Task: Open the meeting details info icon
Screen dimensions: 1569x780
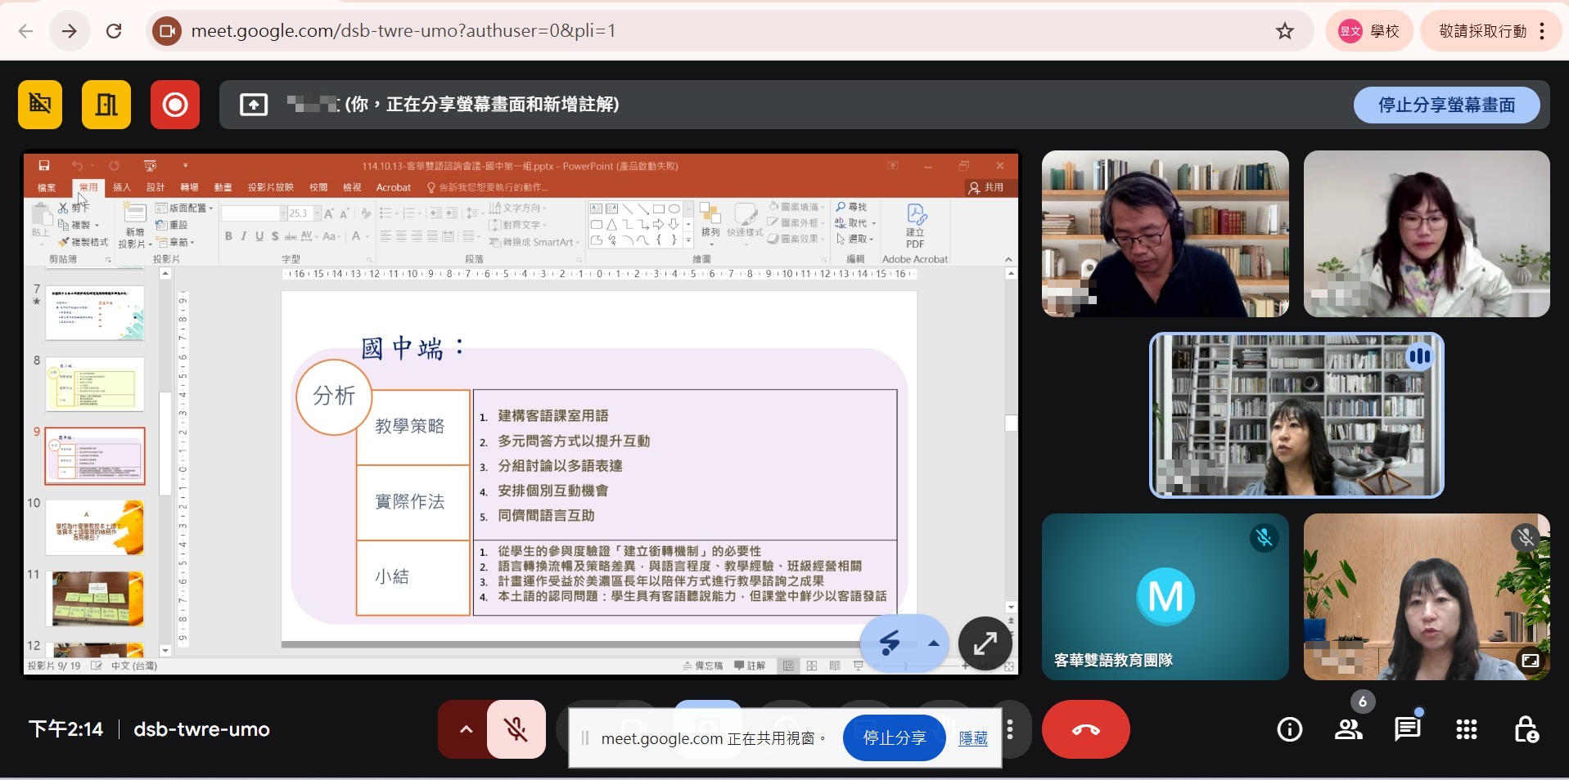Action: (x=1289, y=729)
